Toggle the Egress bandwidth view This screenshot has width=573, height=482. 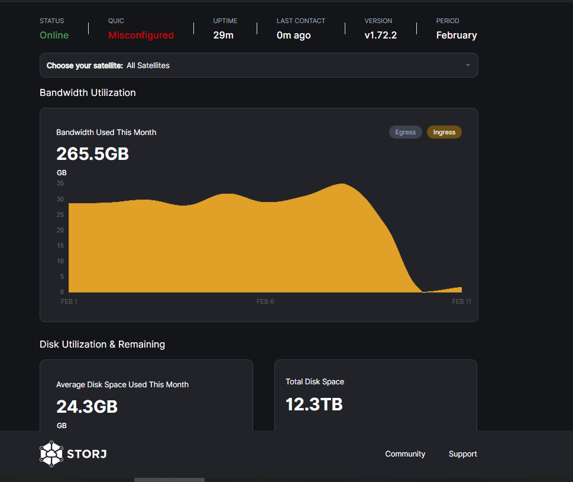[x=405, y=132]
